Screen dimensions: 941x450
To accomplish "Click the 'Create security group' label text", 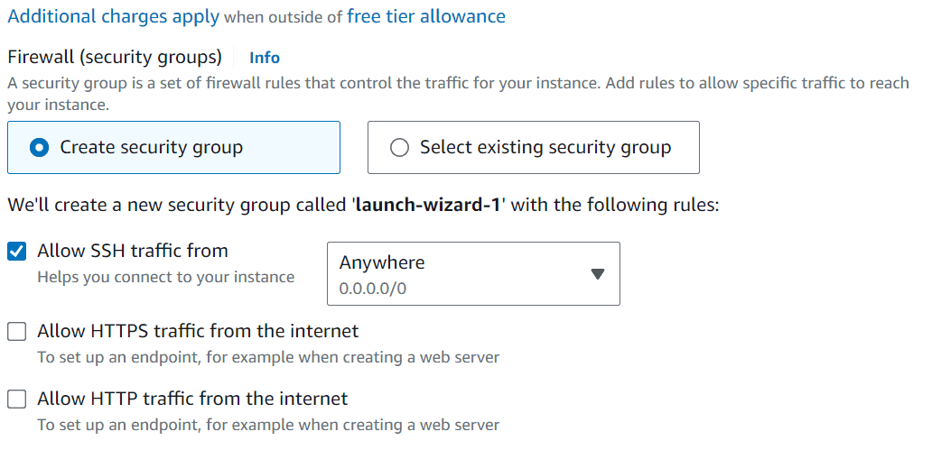I will tap(151, 148).
